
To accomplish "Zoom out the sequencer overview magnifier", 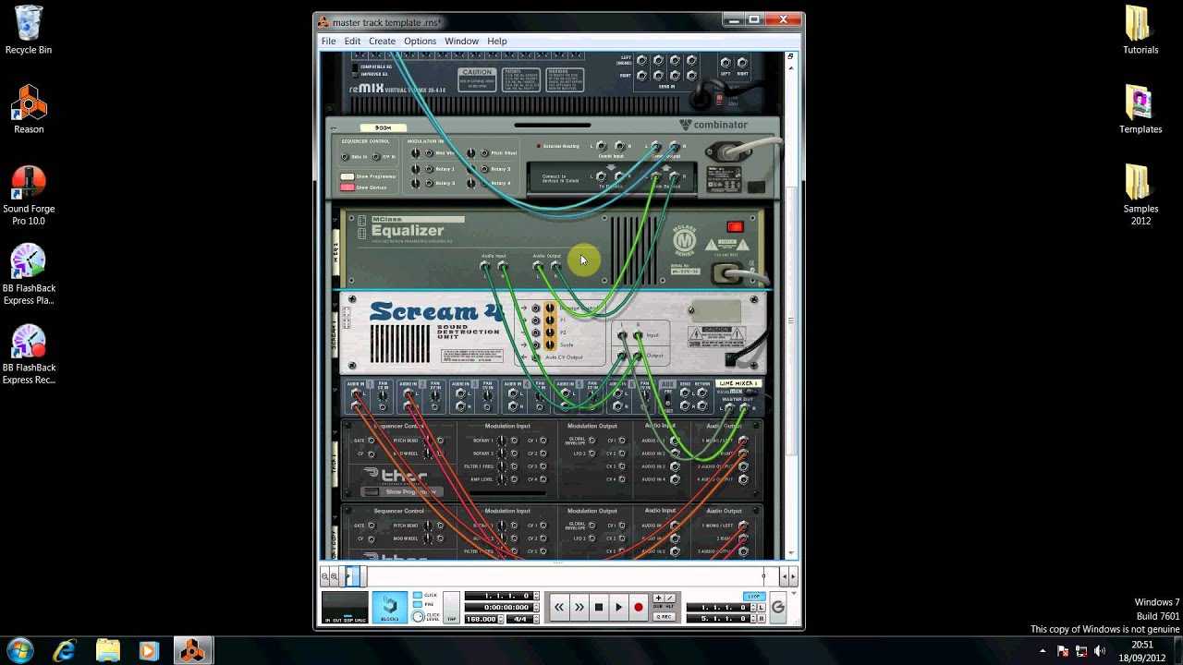I will tap(325, 576).
